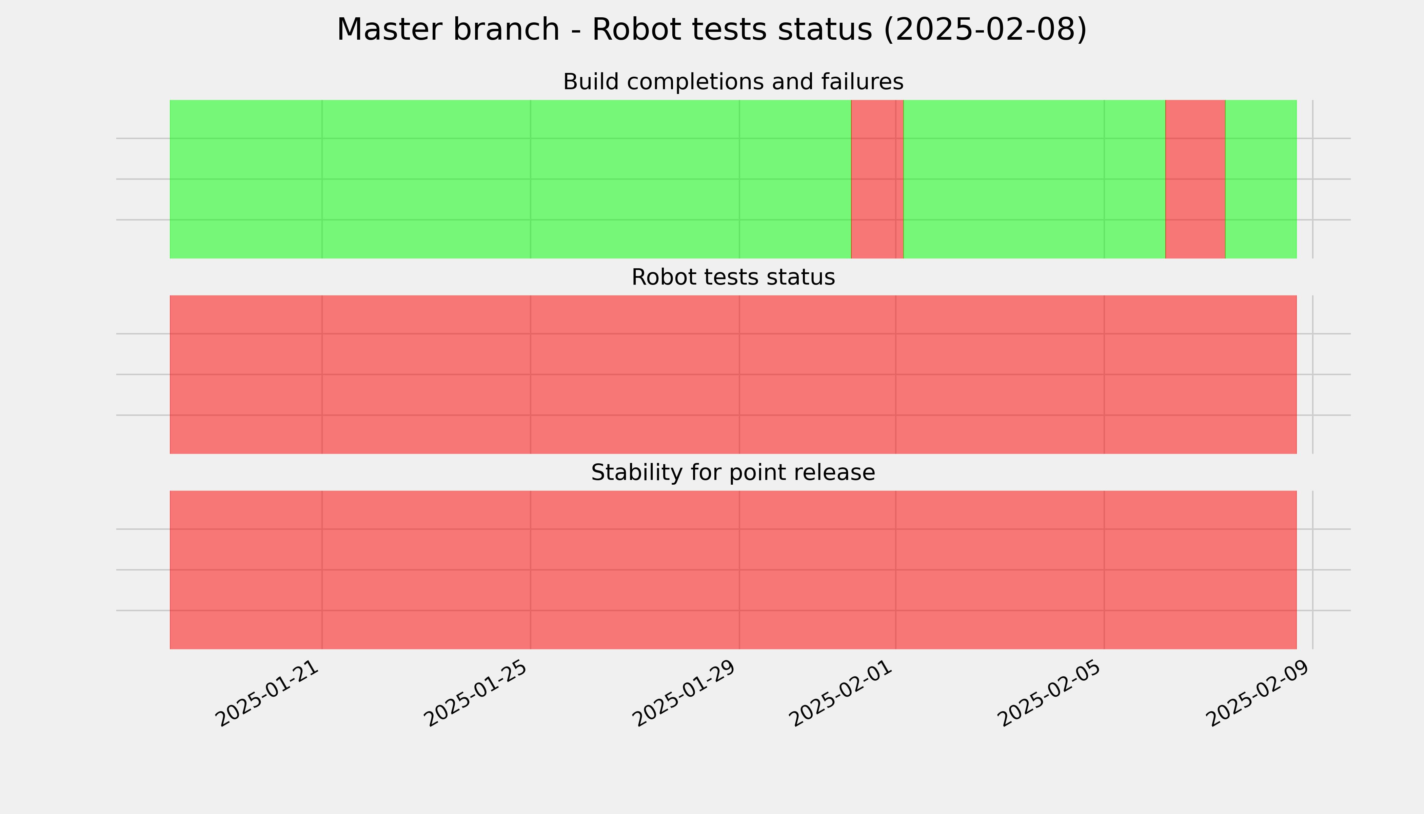Click the Robot tests status subplot title
1424x814 pixels.
(733, 277)
